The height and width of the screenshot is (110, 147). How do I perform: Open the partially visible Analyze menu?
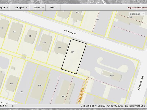click(5, 8)
